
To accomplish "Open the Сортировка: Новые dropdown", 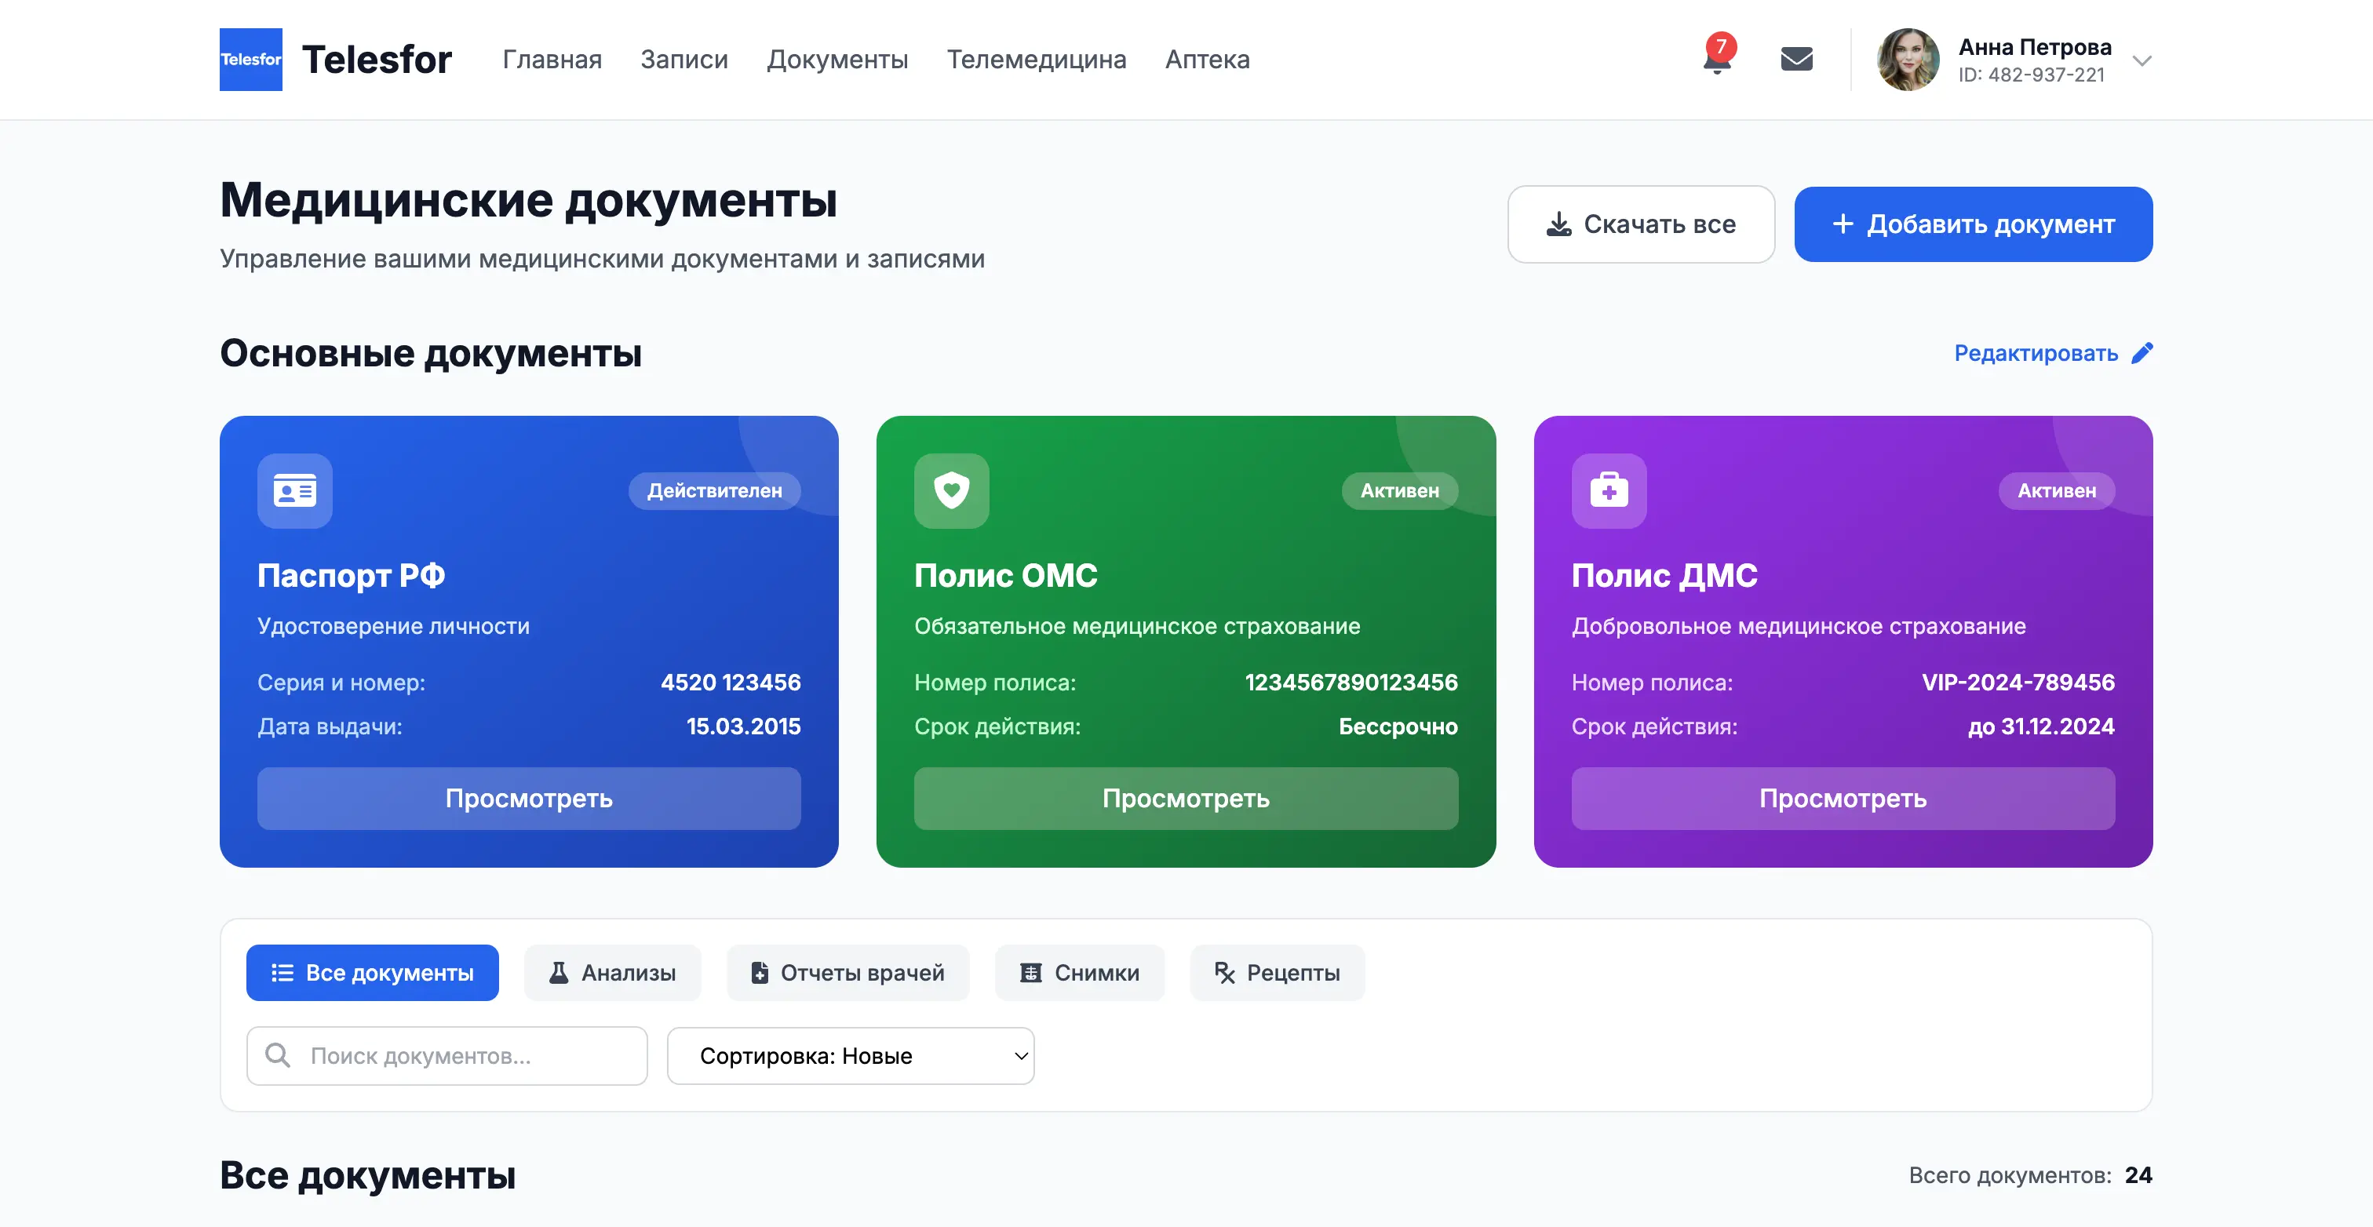I will point(851,1056).
